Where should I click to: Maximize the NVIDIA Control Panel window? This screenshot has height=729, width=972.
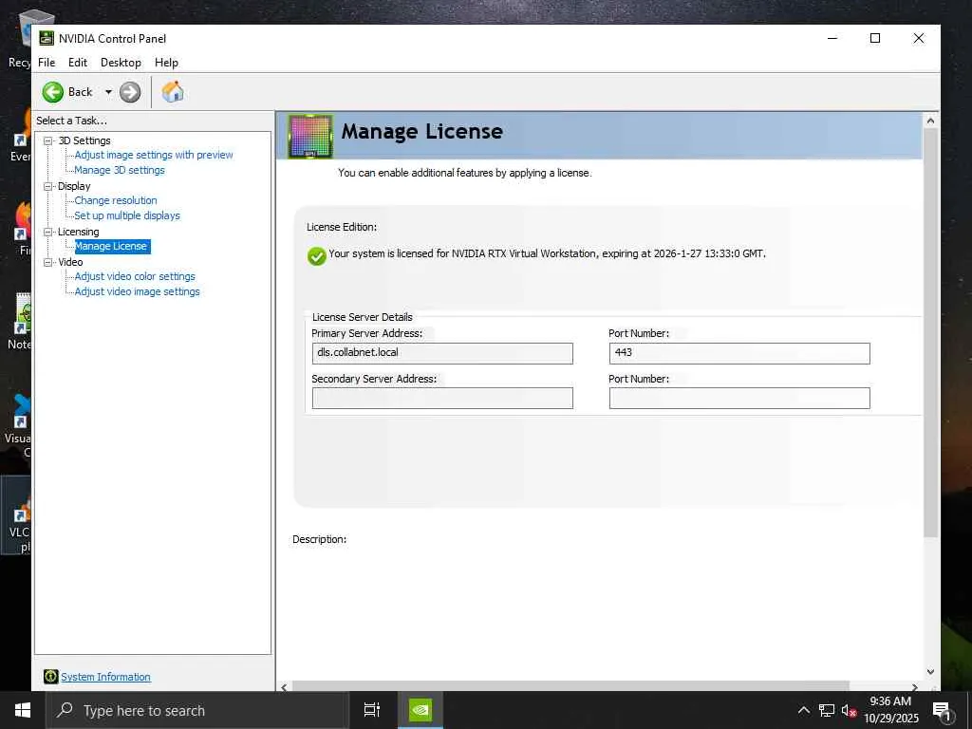(x=875, y=38)
